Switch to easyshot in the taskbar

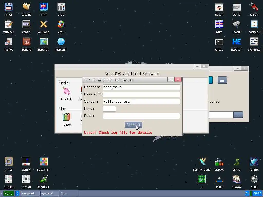click(x=30, y=193)
